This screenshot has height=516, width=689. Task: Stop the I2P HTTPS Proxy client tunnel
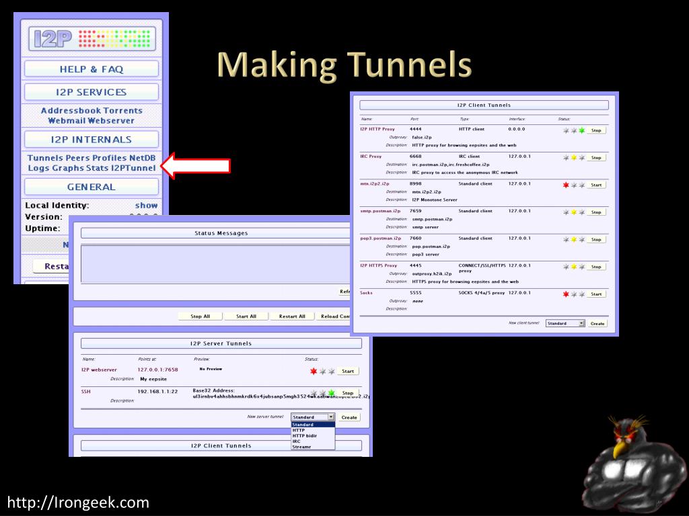(x=596, y=267)
